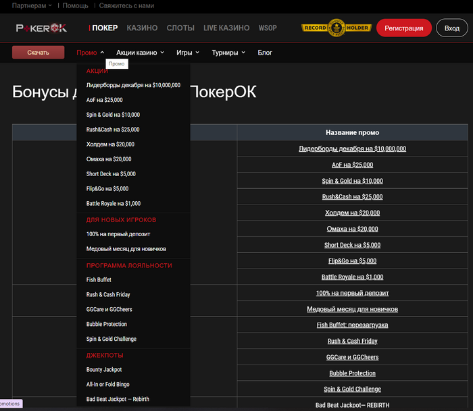
Task: Open table link Short Deck на $5,000
Action: point(352,245)
